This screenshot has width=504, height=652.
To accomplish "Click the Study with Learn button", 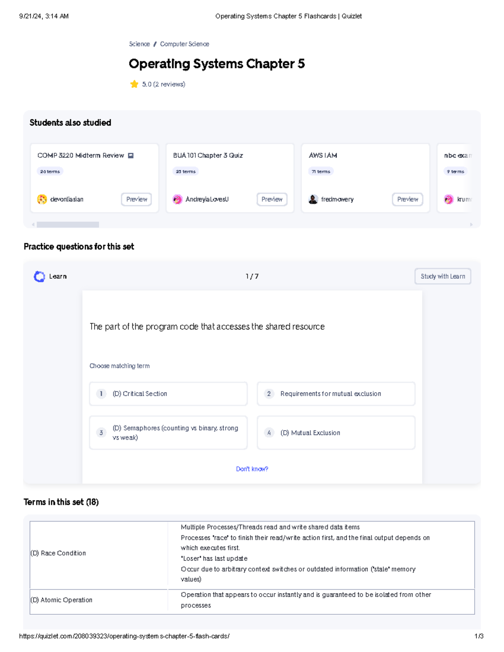I will (443, 276).
